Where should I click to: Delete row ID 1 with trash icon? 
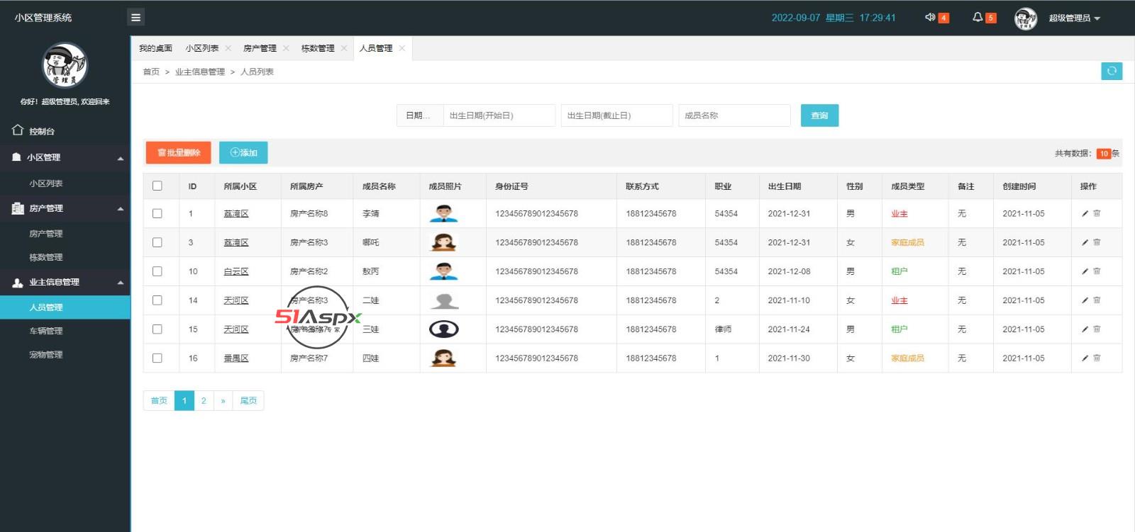[x=1097, y=213]
